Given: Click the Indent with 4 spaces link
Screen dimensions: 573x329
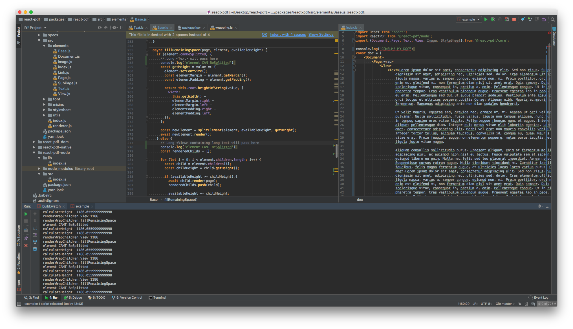Looking at the screenshot, I should [288, 35].
